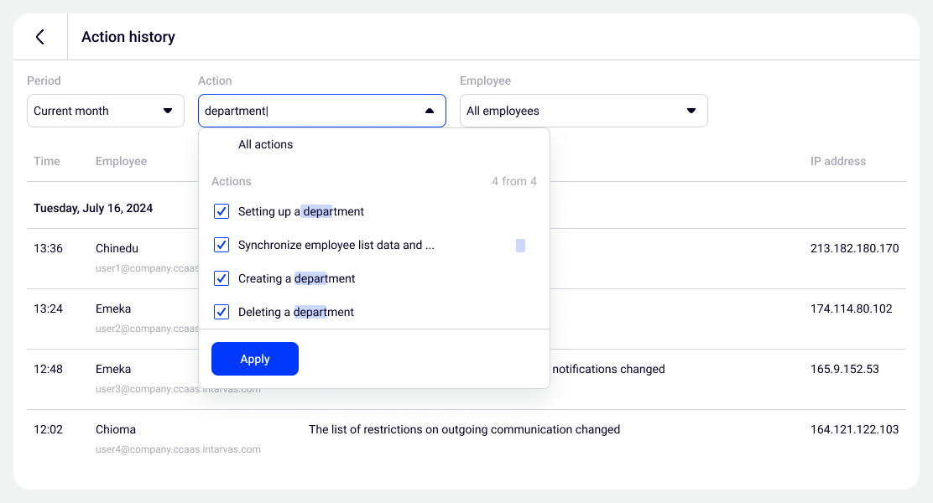Click the Action history page title

pos(128,37)
